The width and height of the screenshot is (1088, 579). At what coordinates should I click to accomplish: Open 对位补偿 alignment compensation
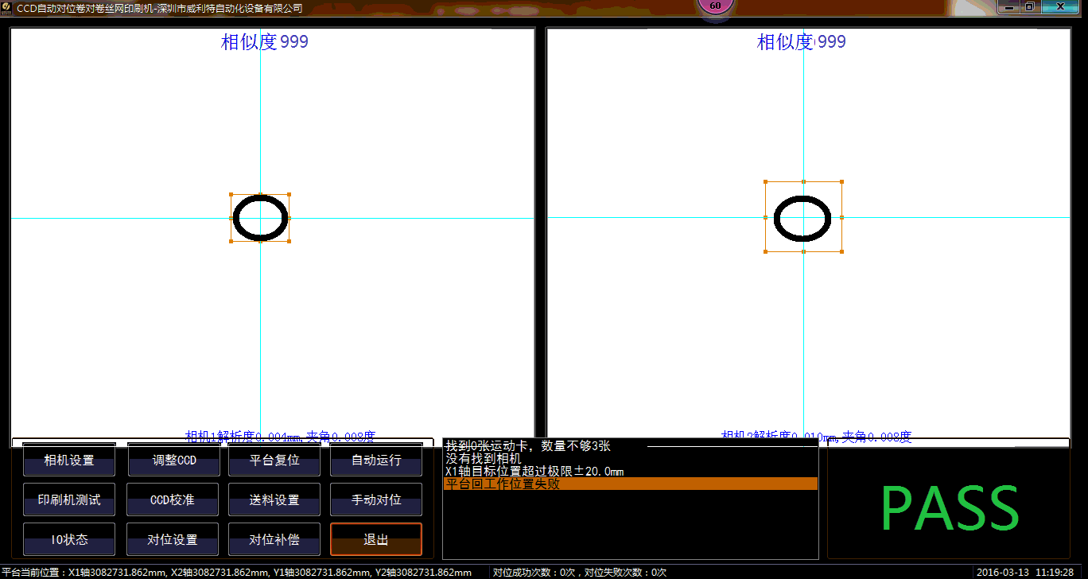[274, 539]
